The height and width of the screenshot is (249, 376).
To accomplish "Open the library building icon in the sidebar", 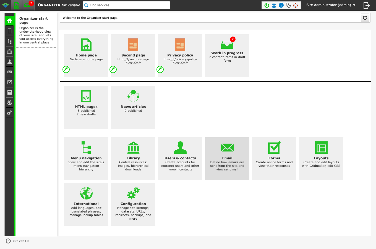I will (x=10, y=51).
